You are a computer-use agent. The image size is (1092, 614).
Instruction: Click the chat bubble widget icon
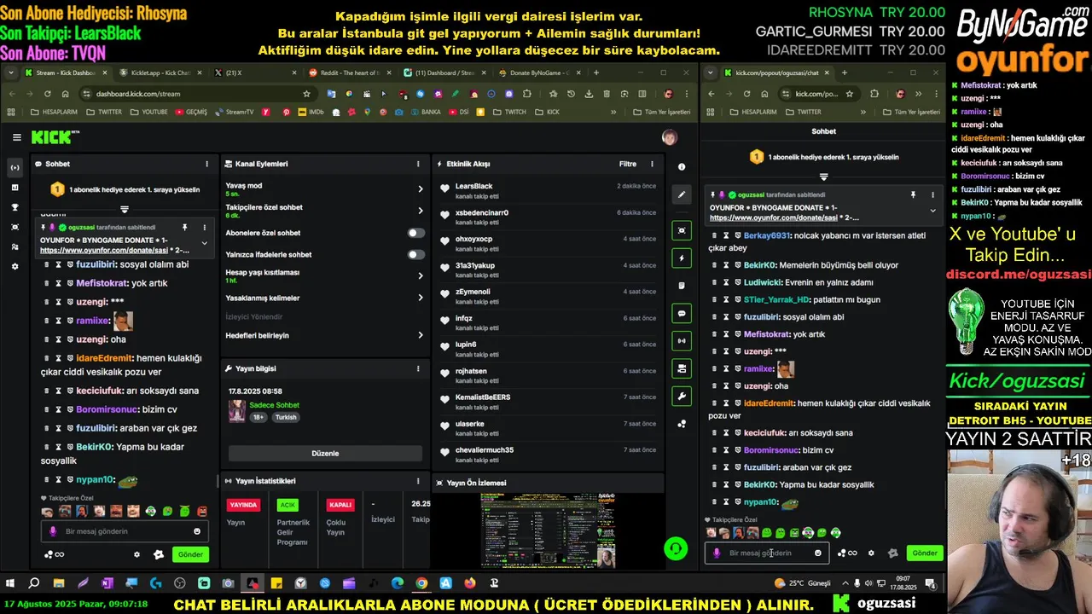coord(681,313)
